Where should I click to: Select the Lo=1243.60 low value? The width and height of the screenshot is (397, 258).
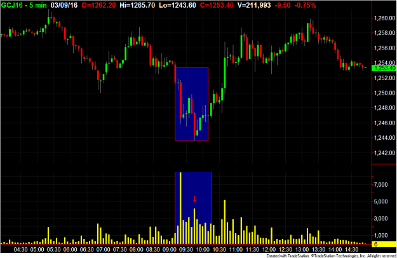(x=177, y=5)
